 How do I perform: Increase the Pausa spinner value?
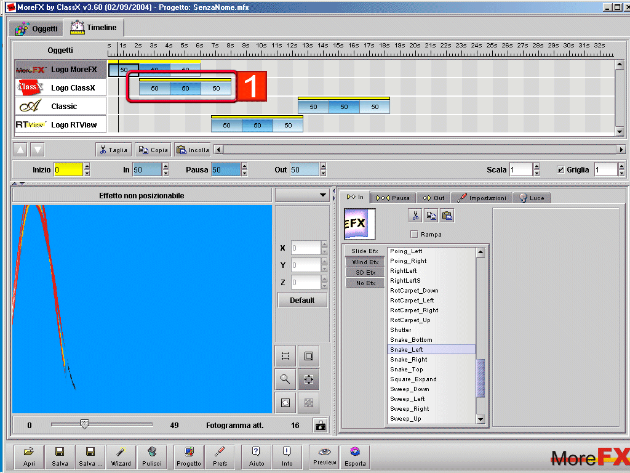click(245, 166)
